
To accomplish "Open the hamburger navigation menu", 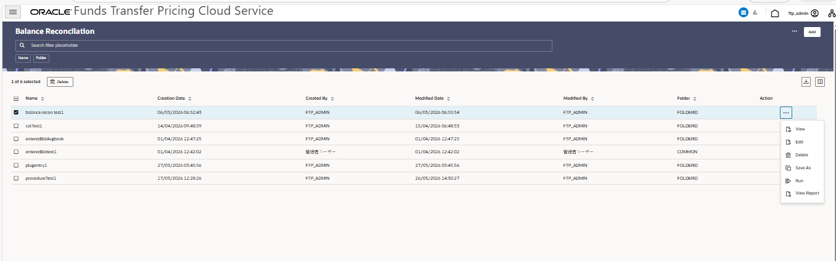I will pyautogui.click(x=13, y=12).
